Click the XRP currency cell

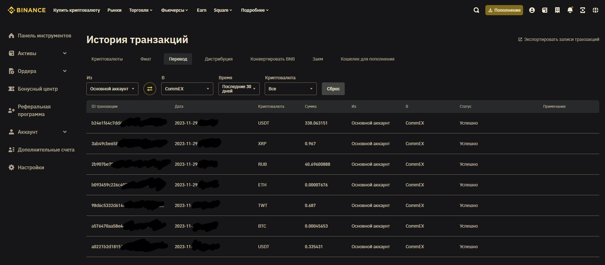coord(262,143)
